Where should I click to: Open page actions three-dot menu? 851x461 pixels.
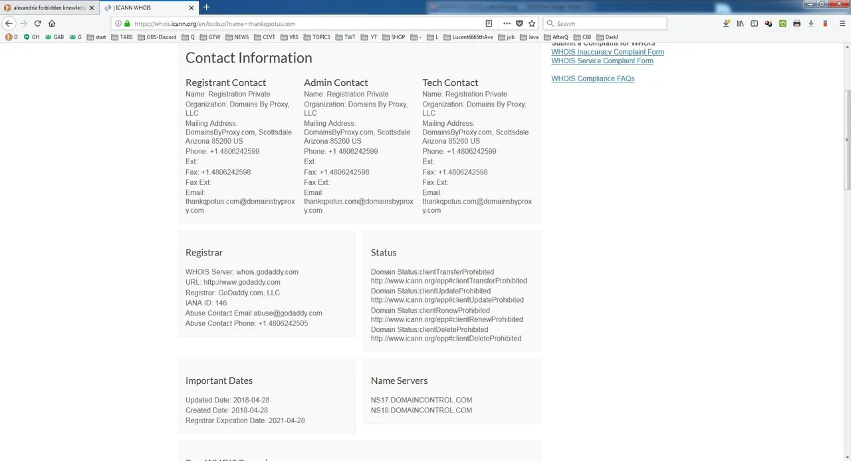507,23
